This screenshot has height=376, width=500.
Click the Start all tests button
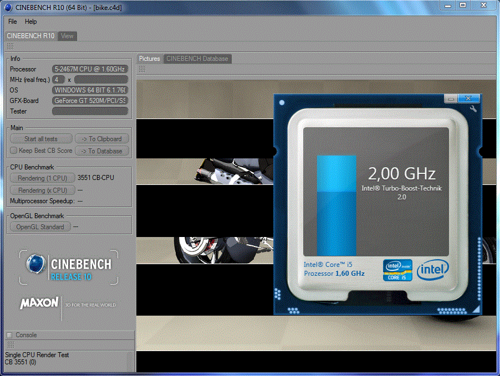tap(41, 139)
